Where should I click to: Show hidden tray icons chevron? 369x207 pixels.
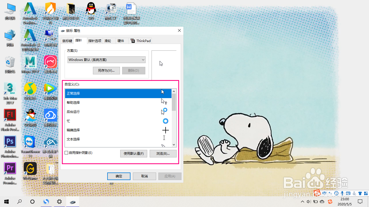(302, 202)
